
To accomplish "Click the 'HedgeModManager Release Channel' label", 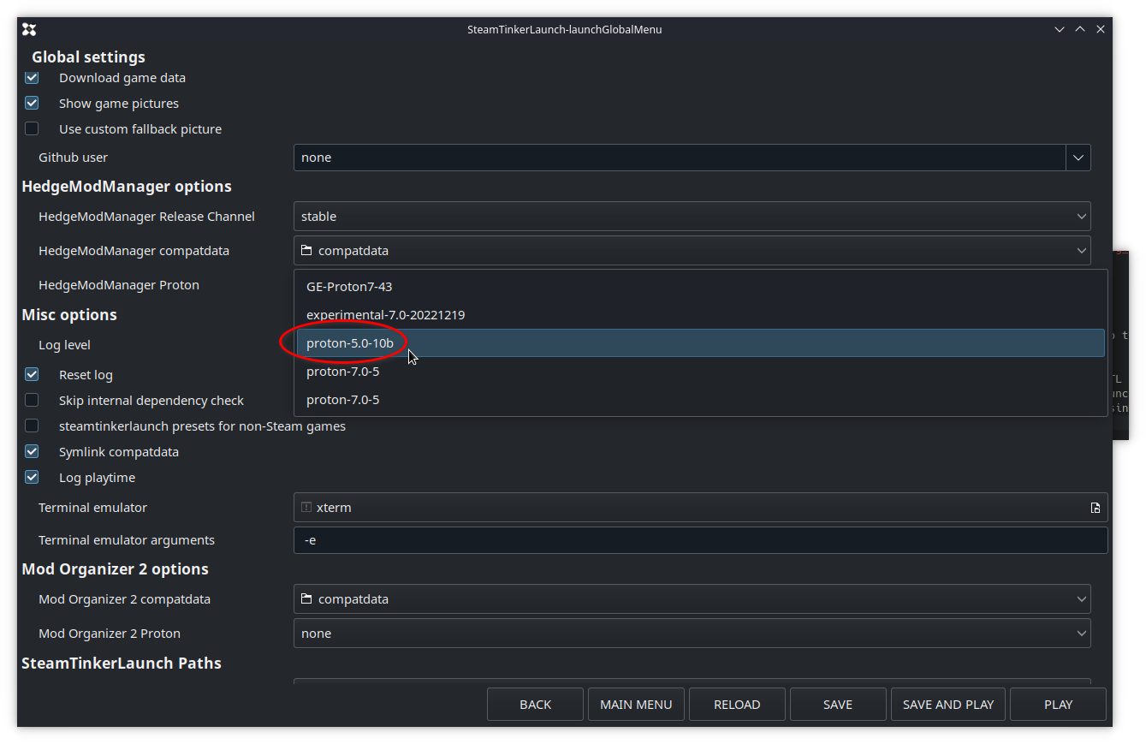I will (146, 217).
